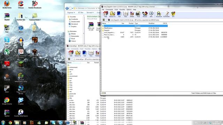Open Steam desktop shortcut
Screen dimensions: 223x125
point(7,89)
